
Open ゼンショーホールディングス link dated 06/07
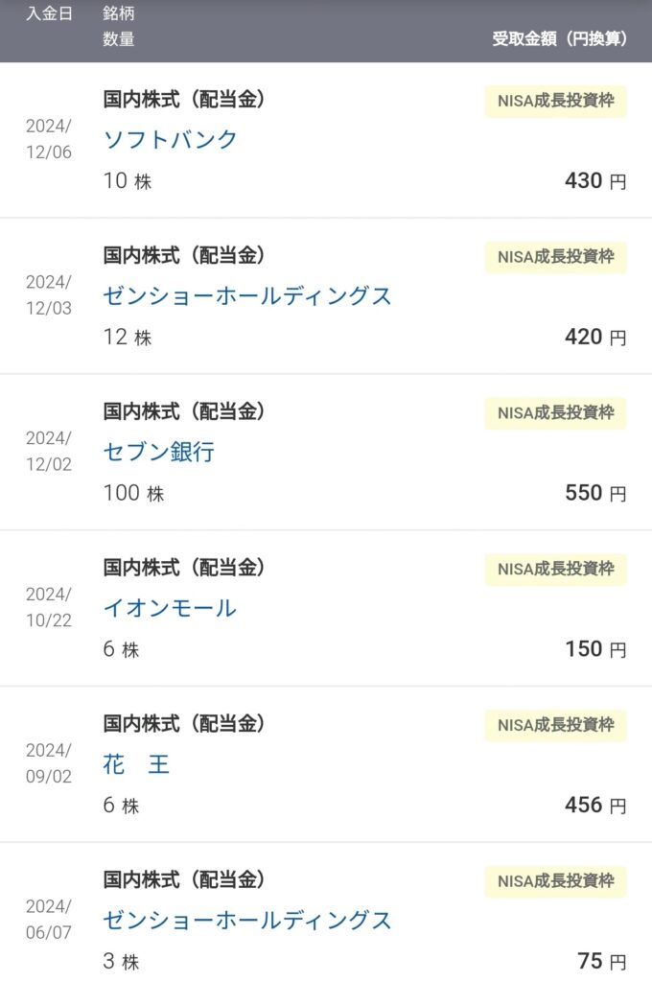tap(247, 920)
